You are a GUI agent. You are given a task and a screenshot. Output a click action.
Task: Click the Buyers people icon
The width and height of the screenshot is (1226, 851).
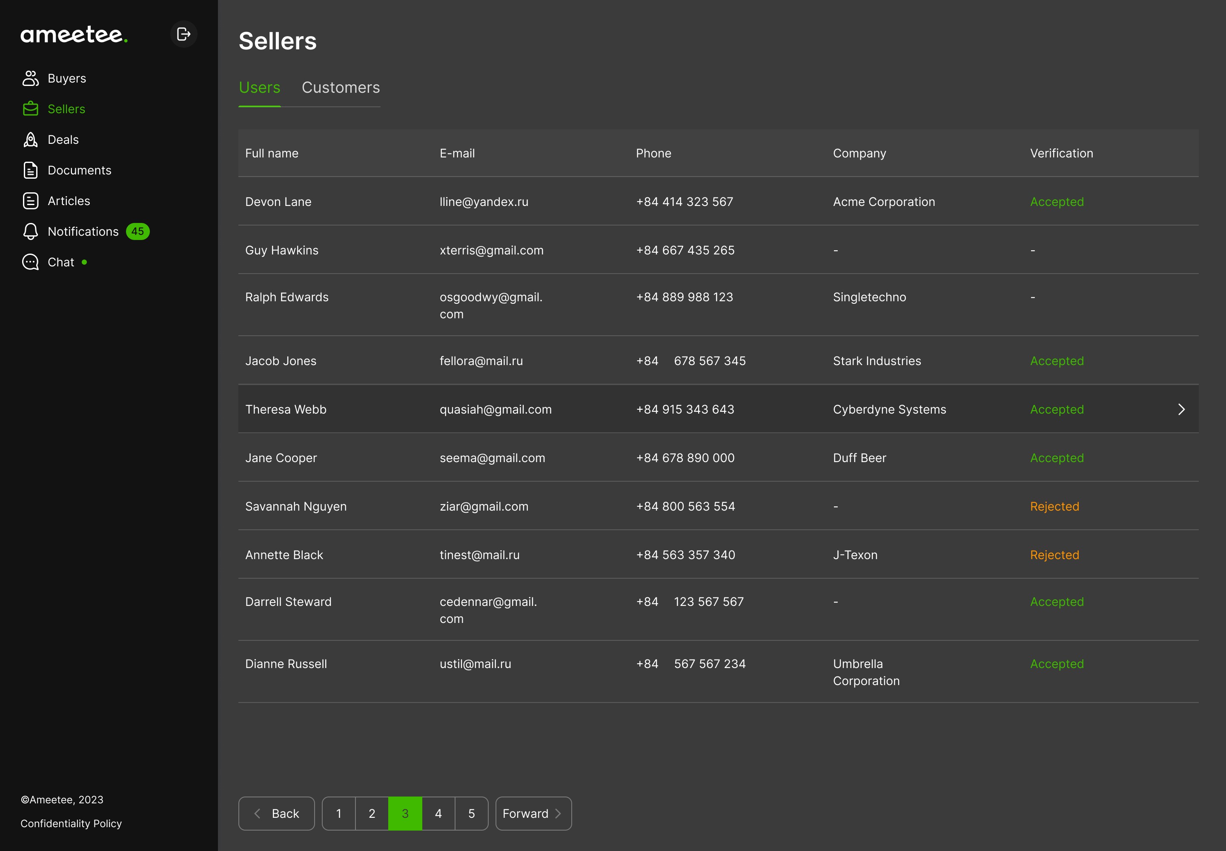pos(30,78)
